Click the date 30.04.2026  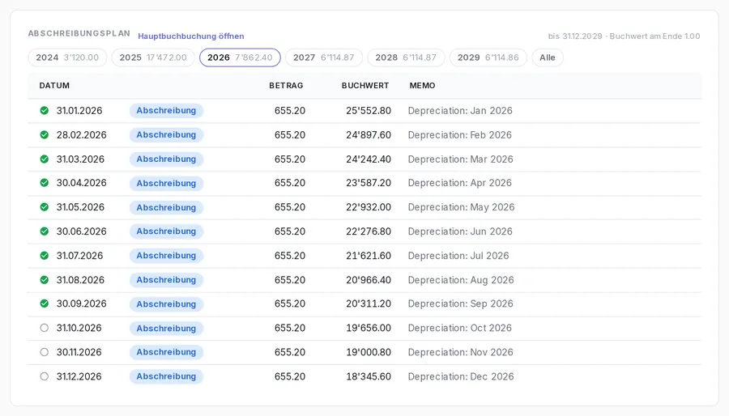point(81,183)
